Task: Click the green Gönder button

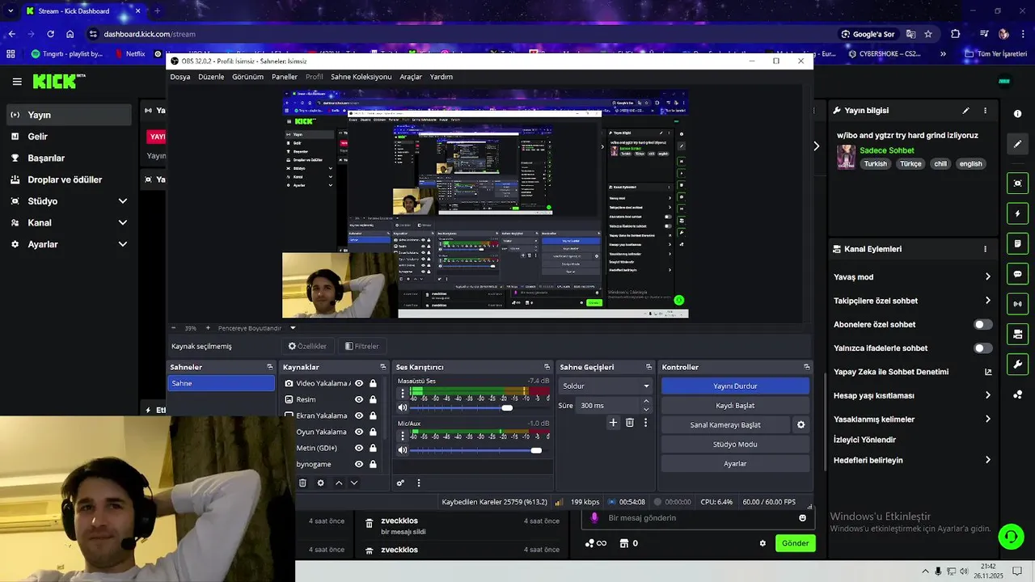Action: point(795,543)
